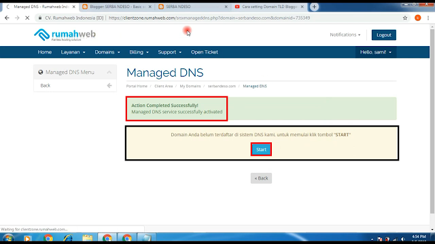Open the Client Area breadcrumb
Image resolution: width=435 pixels, height=244 pixels.
pos(163,86)
